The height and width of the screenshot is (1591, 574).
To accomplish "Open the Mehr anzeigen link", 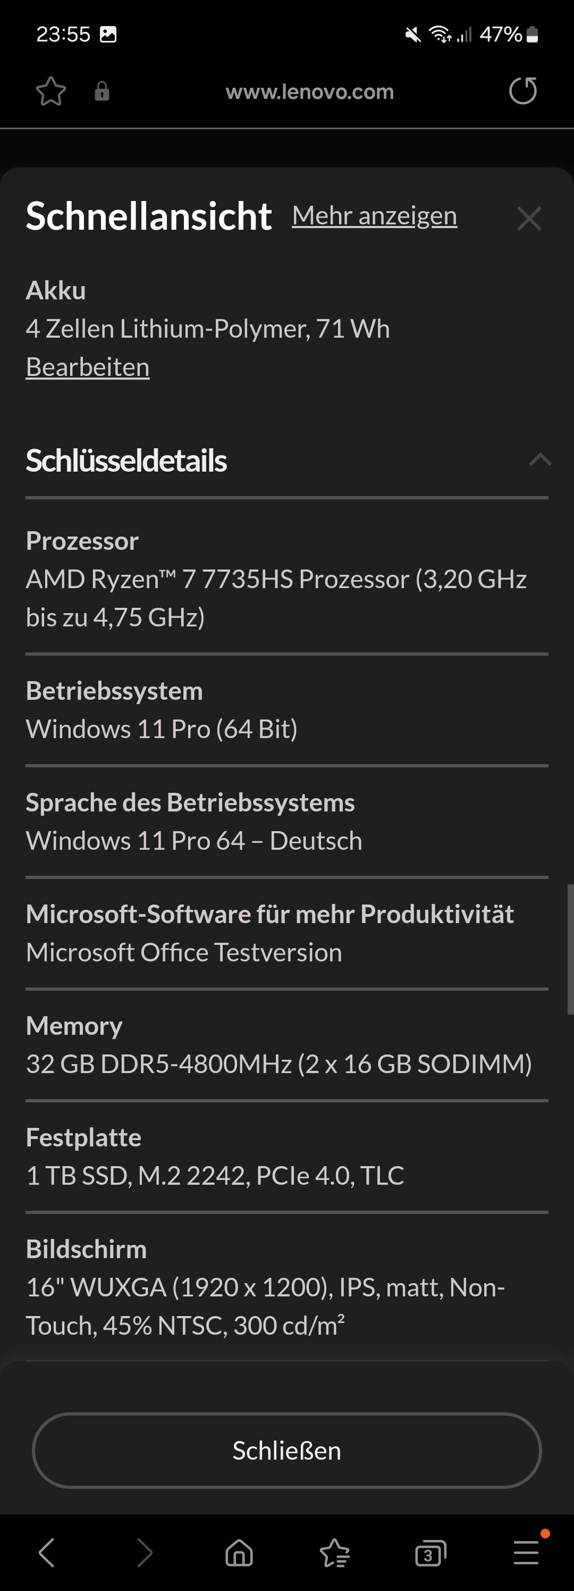I will pos(374,216).
